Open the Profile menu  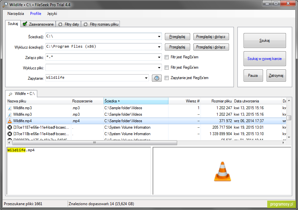pos(36,14)
